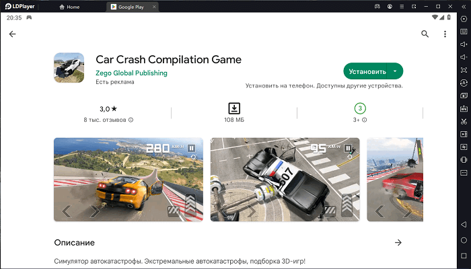Click the Описание heading
Screen dimensions: 471x269
tap(74, 243)
